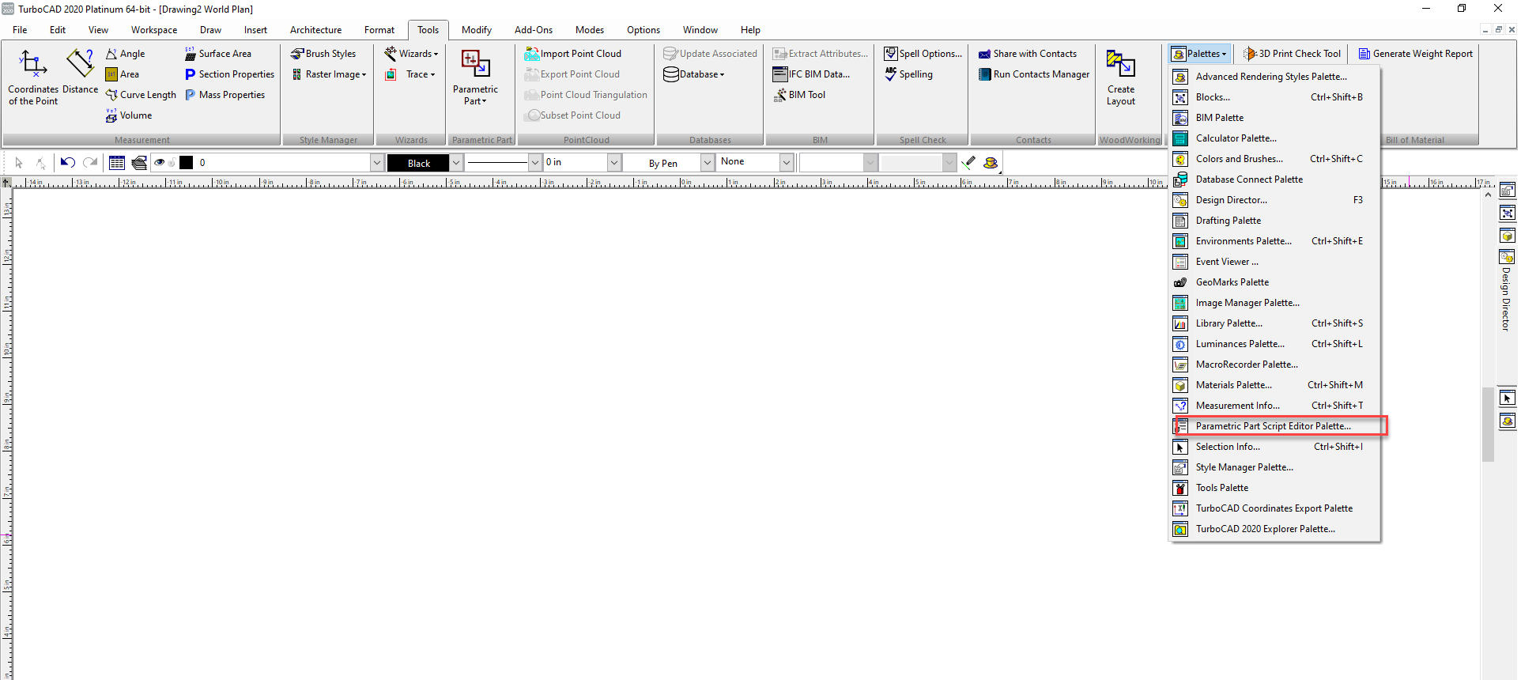Open Section Properties tool
The height and width of the screenshot is (680, 1521).
(x=229, y=74)
